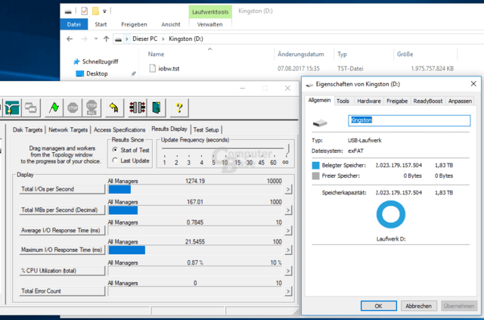Expand Average I/O Response Time arrow button
484x320 pixels.
point(288,231)
